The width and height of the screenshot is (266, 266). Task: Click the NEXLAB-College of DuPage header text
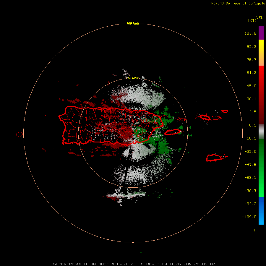(x=238, y=3)
